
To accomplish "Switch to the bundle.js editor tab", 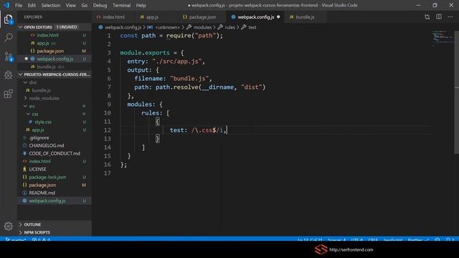I will pos(304,17).
